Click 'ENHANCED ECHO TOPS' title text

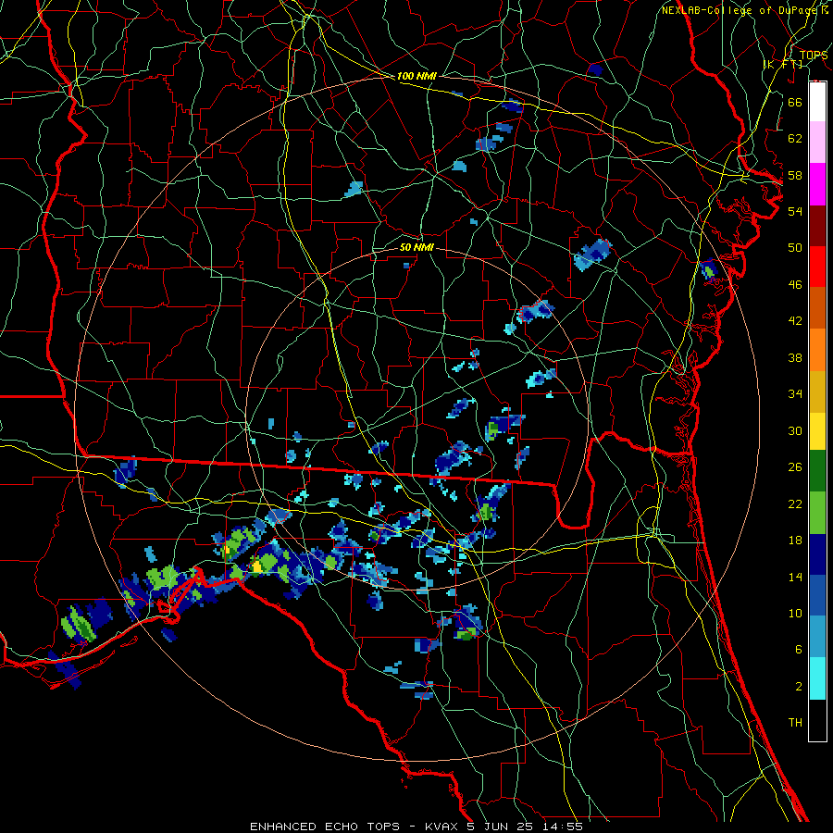pos(325,827)
